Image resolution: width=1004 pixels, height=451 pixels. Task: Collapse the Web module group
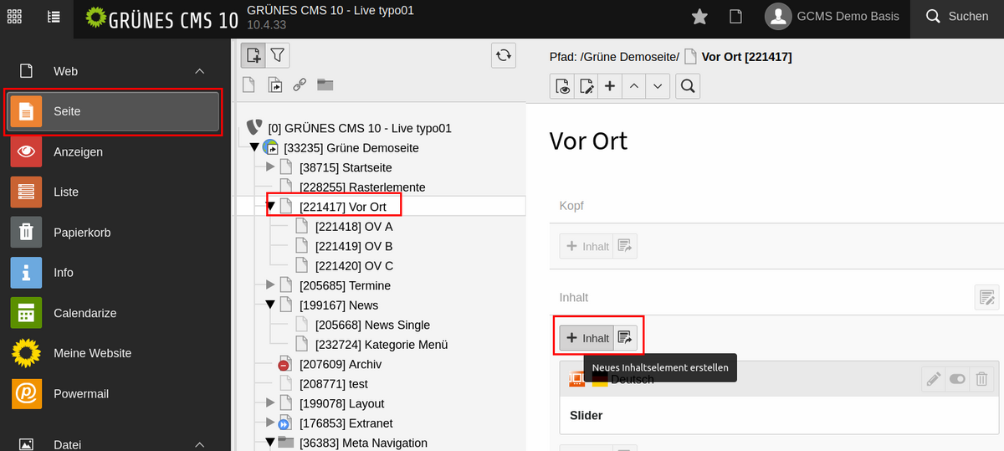[199, 72]
